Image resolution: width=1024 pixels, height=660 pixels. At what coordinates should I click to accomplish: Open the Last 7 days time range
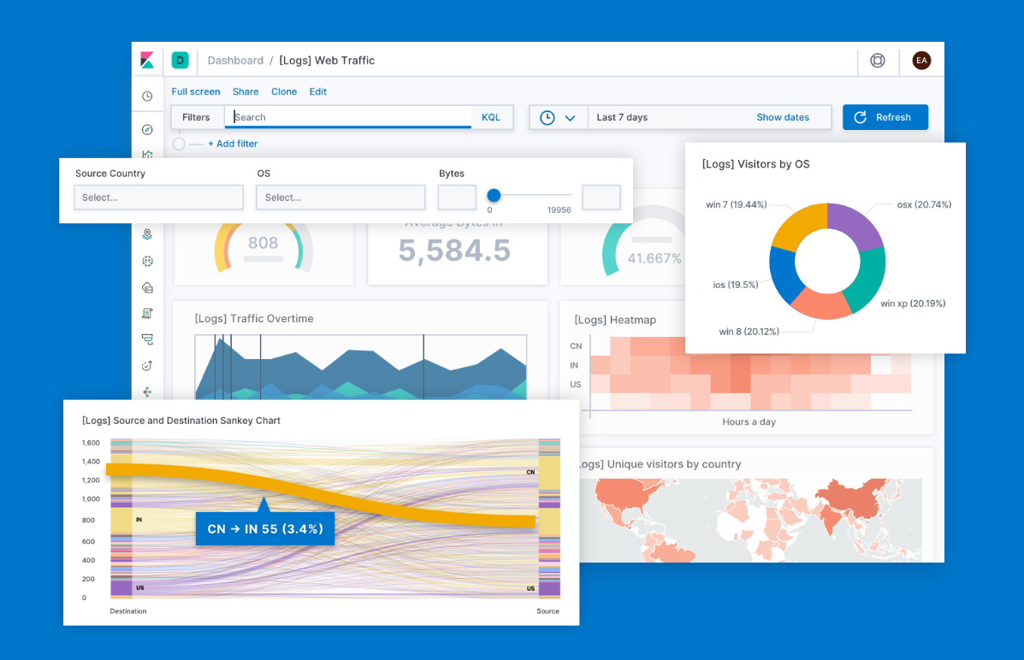click(622, 117)
